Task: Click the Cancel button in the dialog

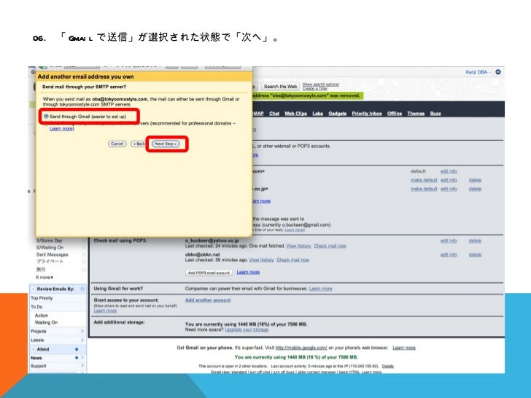Action: (x=117, y=144)
